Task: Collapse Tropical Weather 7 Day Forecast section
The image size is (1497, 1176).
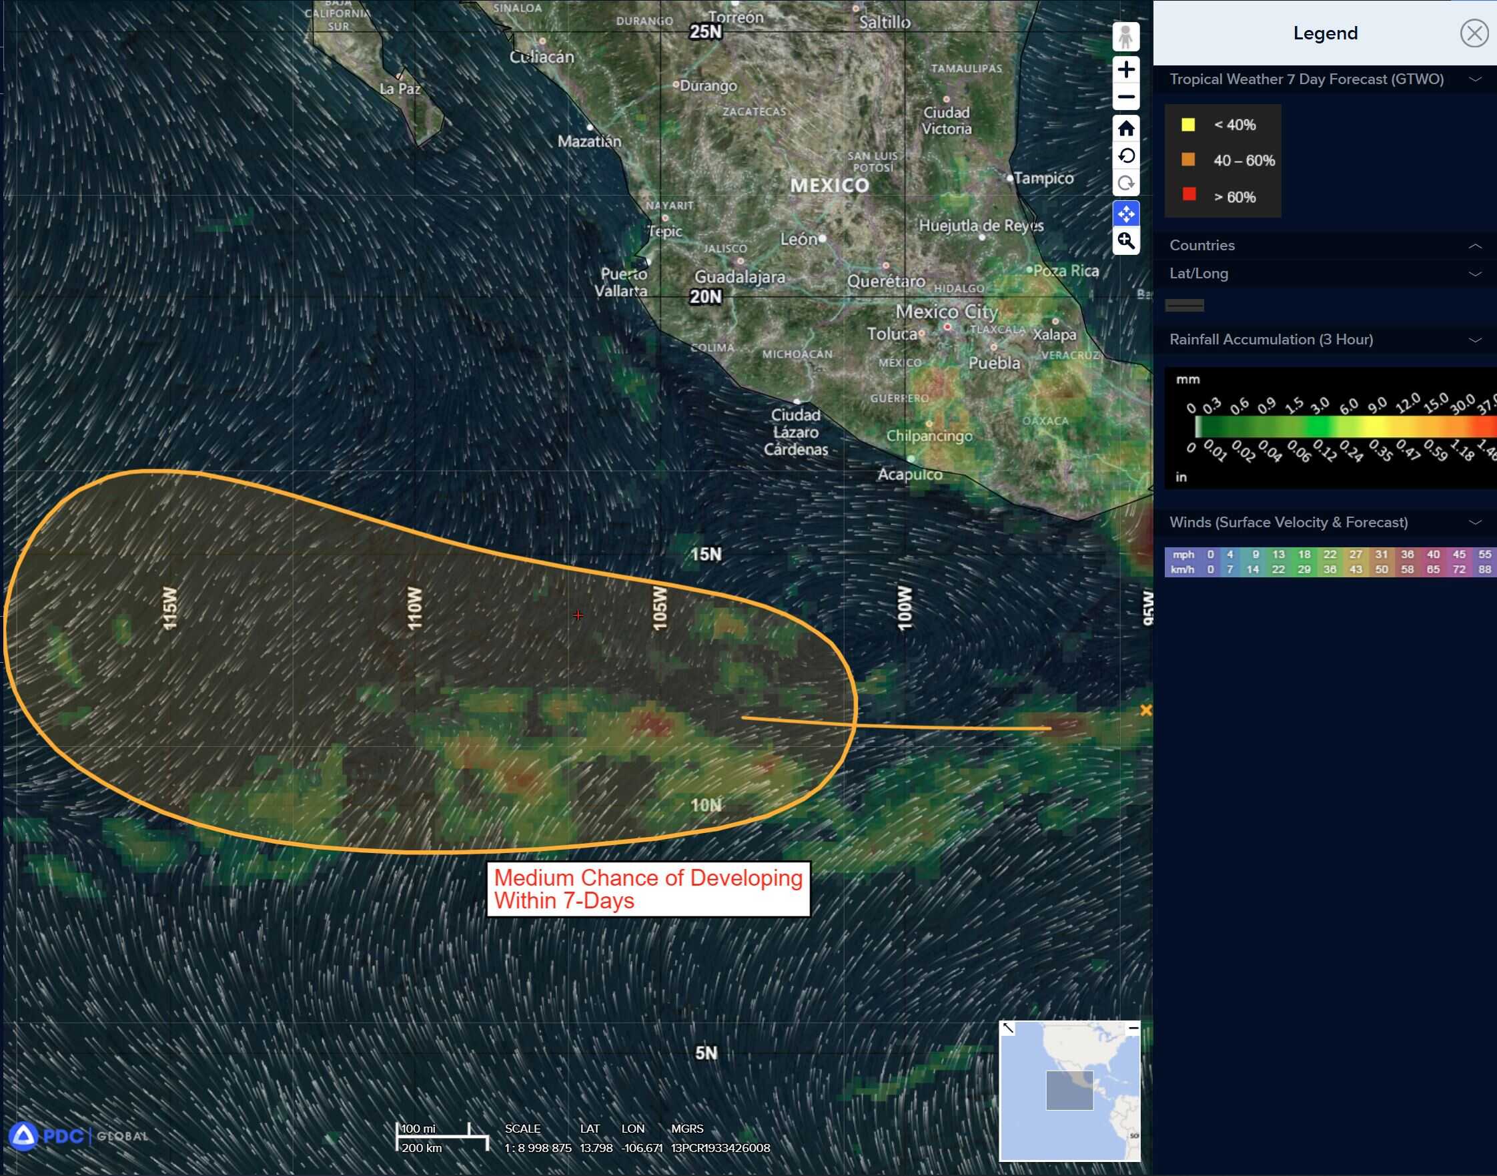Action: point(1474,79)
